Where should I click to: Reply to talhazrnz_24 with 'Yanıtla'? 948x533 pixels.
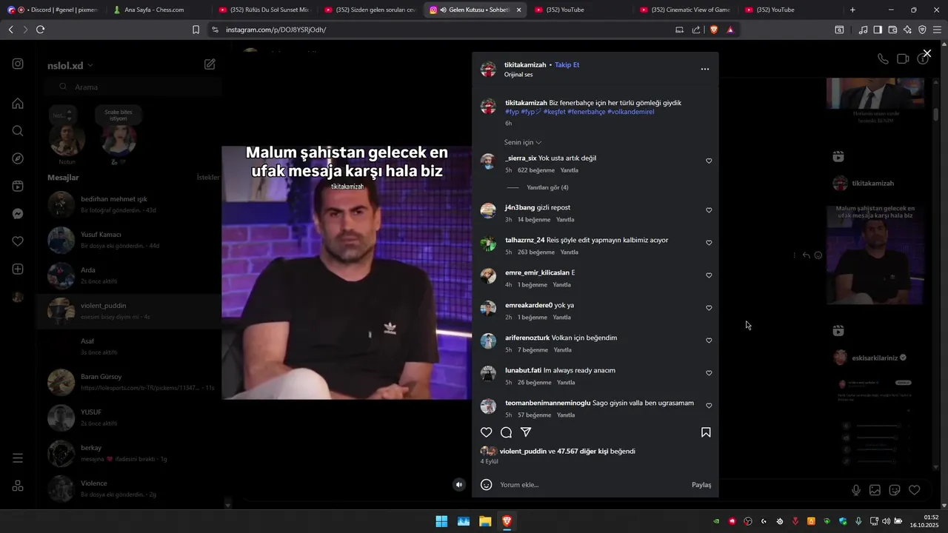[x=569, y=252]
